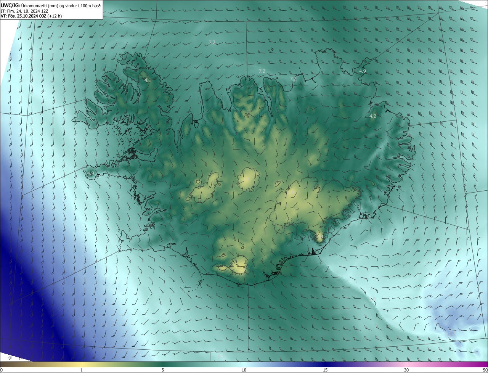
Task: Click the '1' tick label on the color scale
Action: coord(82,370)
